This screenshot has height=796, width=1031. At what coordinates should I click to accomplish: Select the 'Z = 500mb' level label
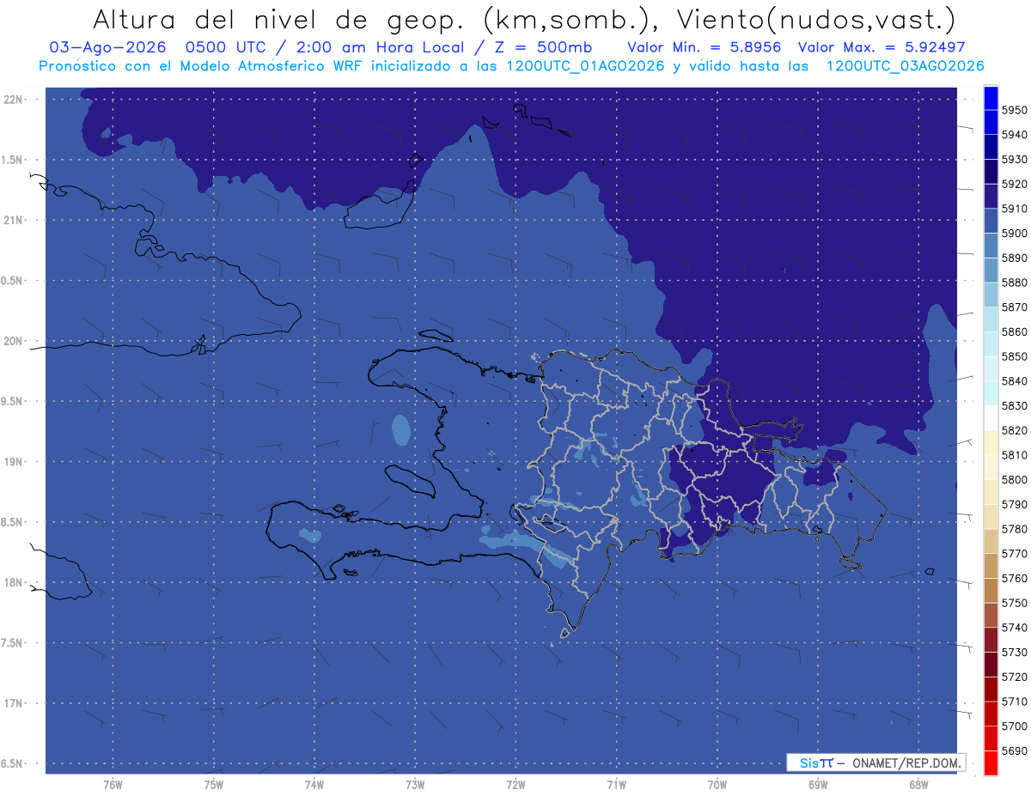[540, 47]
